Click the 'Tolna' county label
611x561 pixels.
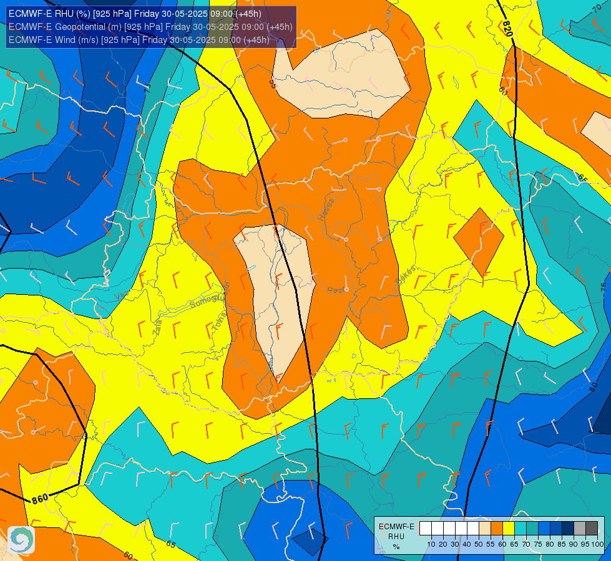218,322
